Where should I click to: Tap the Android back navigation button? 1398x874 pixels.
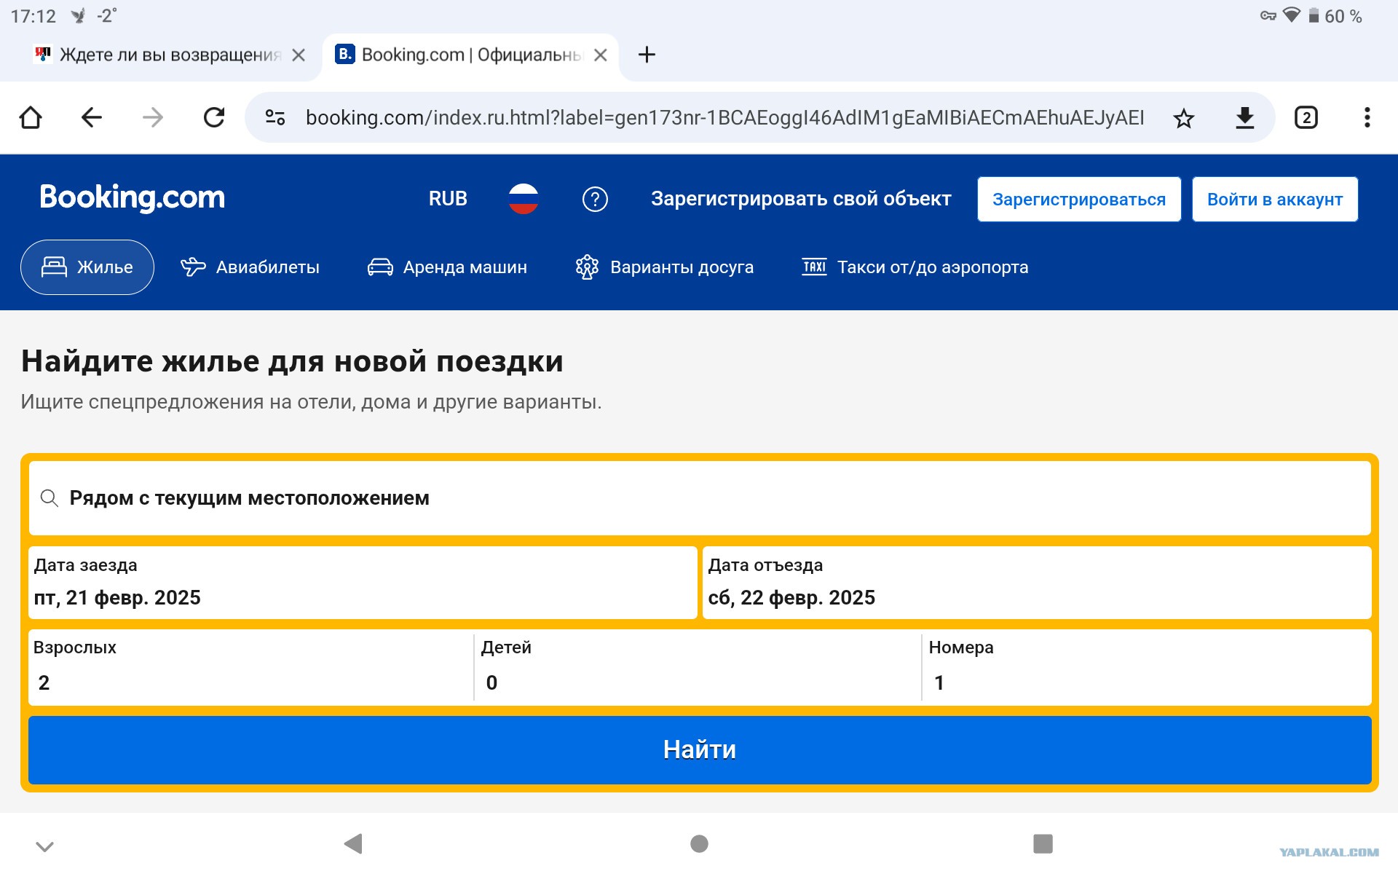pos(353,843)
